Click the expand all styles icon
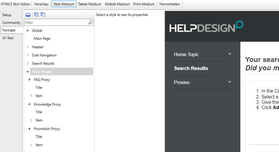Screen dimensions: 279x152 tap(37, 15)
